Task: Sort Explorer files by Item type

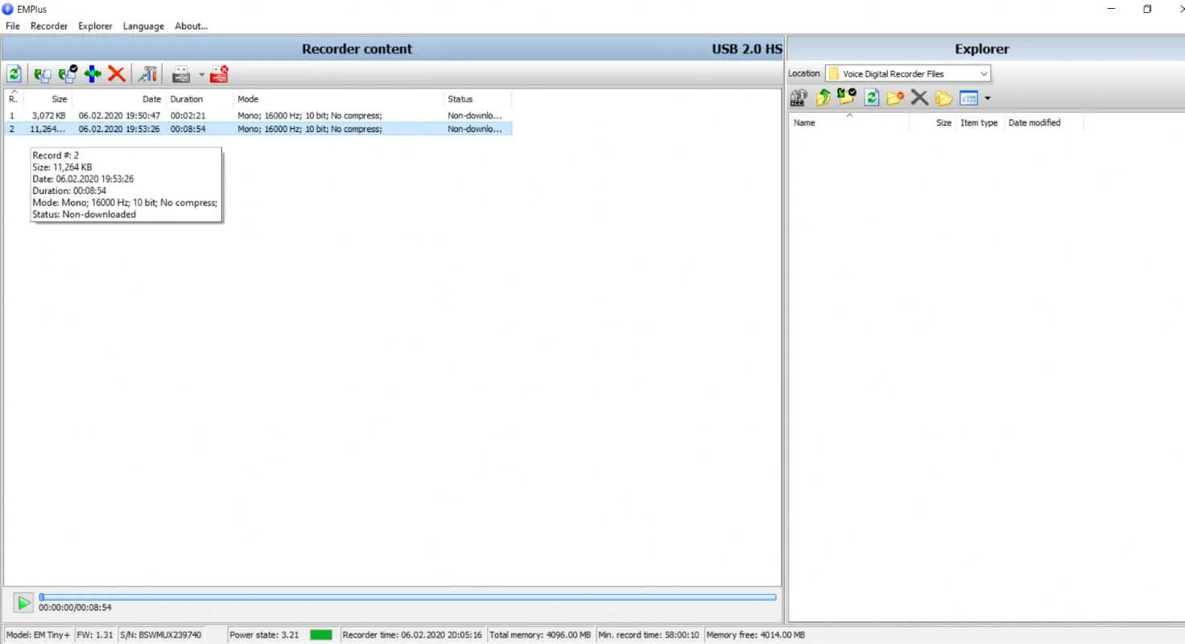Action: (979, 122)
